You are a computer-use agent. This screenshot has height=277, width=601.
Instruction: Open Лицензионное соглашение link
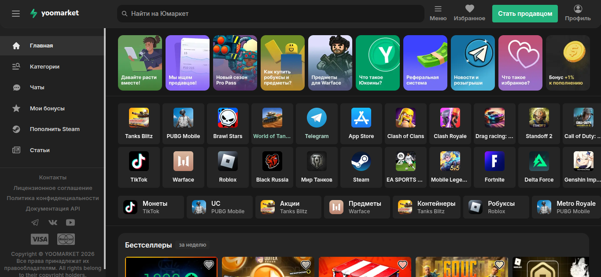(53, 188)
